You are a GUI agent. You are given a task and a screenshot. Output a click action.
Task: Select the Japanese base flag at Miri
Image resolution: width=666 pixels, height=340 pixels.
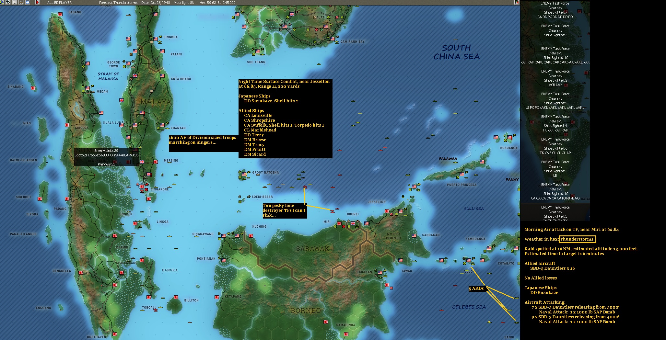[339, 223]
